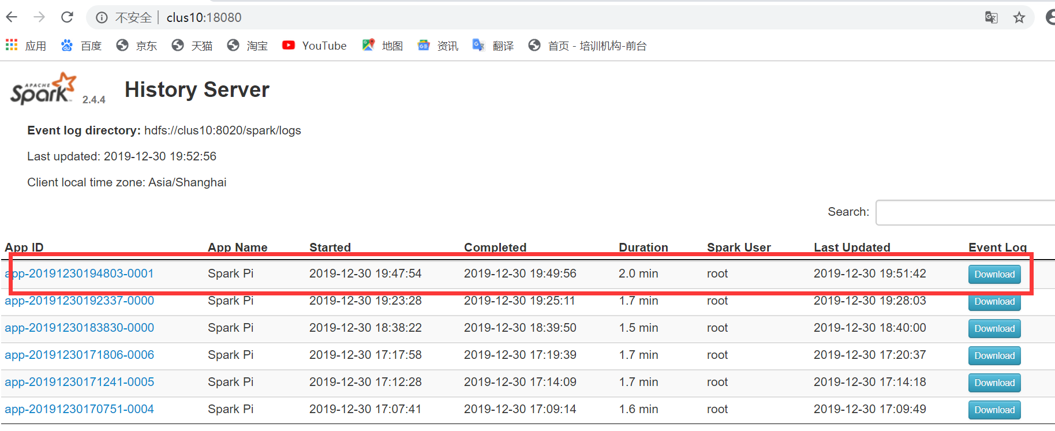Click the 2.0 min duration cell
Screen dimensions: 1055x431
point(638,273)
